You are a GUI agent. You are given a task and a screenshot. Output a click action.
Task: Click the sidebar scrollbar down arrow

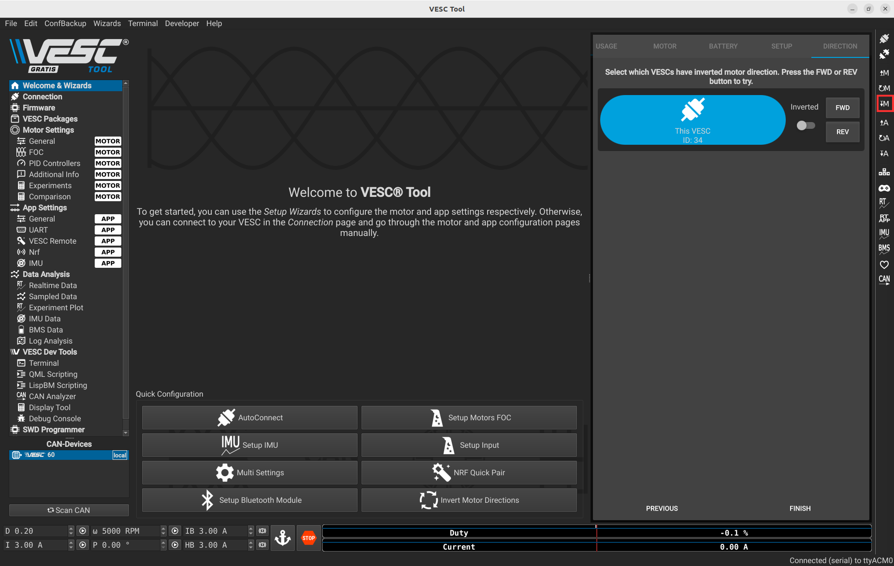[x=126, y=433]
